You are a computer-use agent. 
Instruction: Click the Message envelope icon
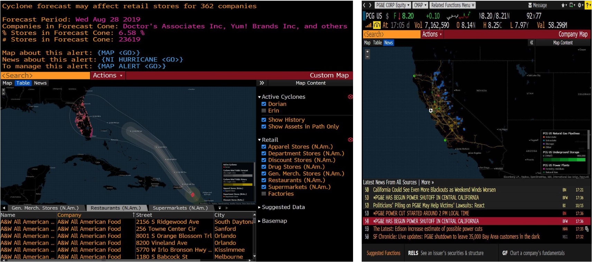point(530,5)
